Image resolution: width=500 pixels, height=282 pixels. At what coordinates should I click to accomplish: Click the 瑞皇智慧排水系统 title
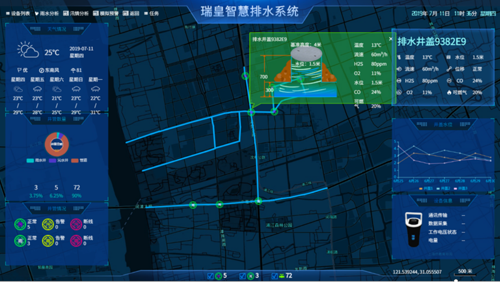[250, 11]
